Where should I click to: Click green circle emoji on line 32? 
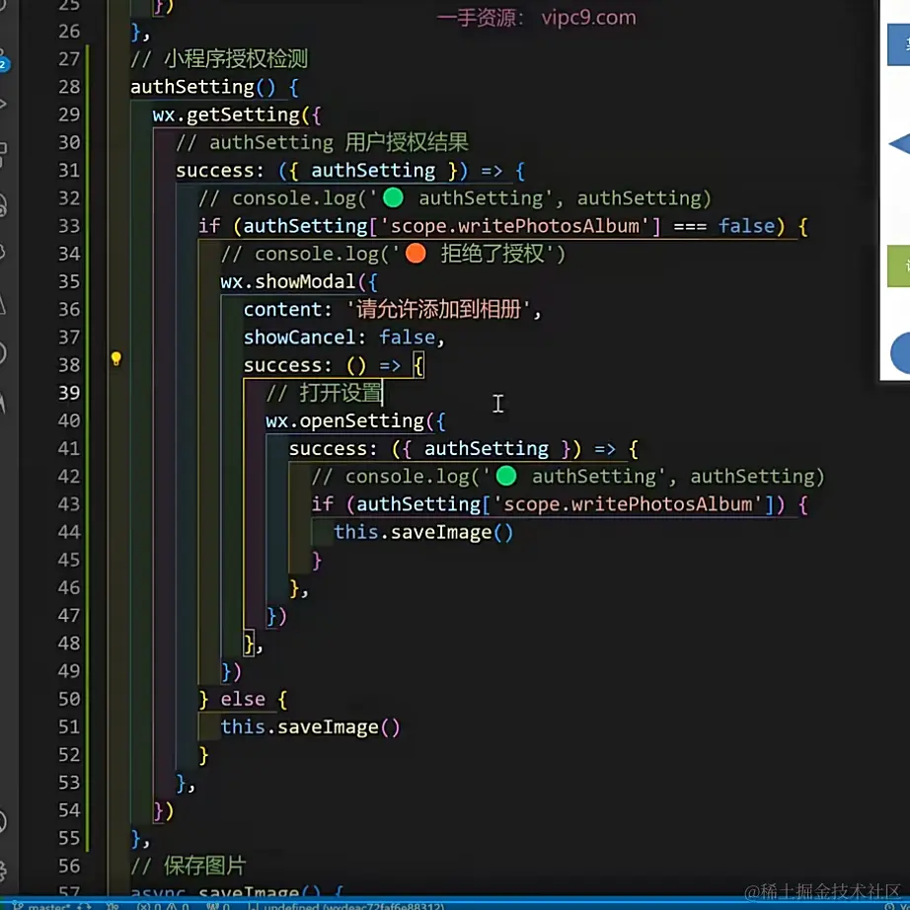pos(394,198)
